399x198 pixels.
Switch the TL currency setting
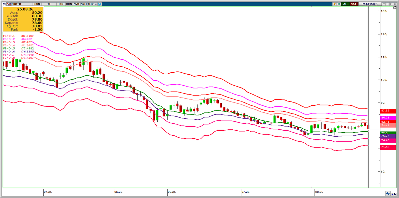pyautogui.click(x=49, y=4)
